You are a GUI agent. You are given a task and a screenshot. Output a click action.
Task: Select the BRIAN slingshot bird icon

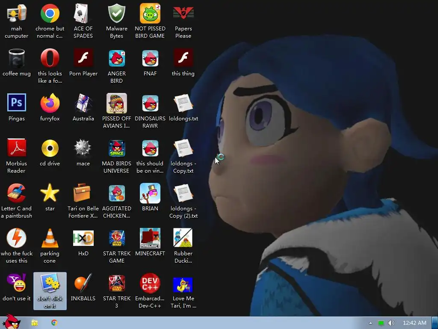pyautogui.click(x=150, y=193)
